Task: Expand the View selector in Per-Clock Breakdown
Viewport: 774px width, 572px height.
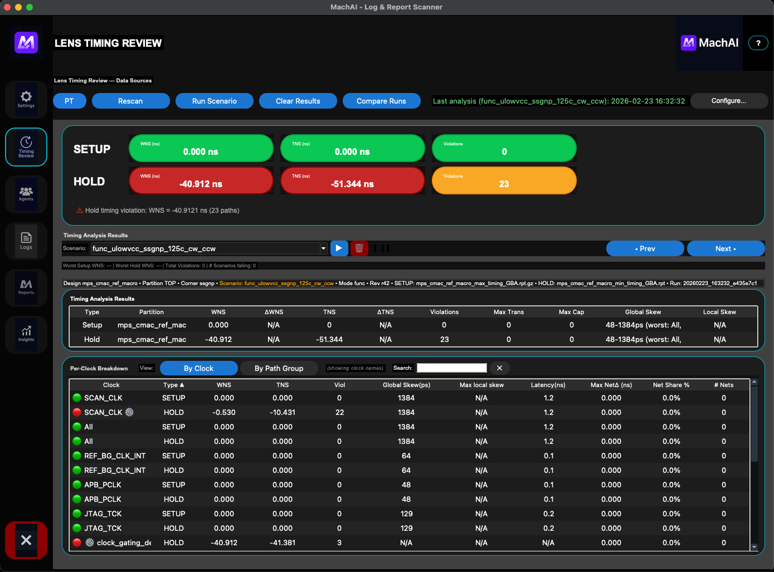Action: [x=147, y=368]
